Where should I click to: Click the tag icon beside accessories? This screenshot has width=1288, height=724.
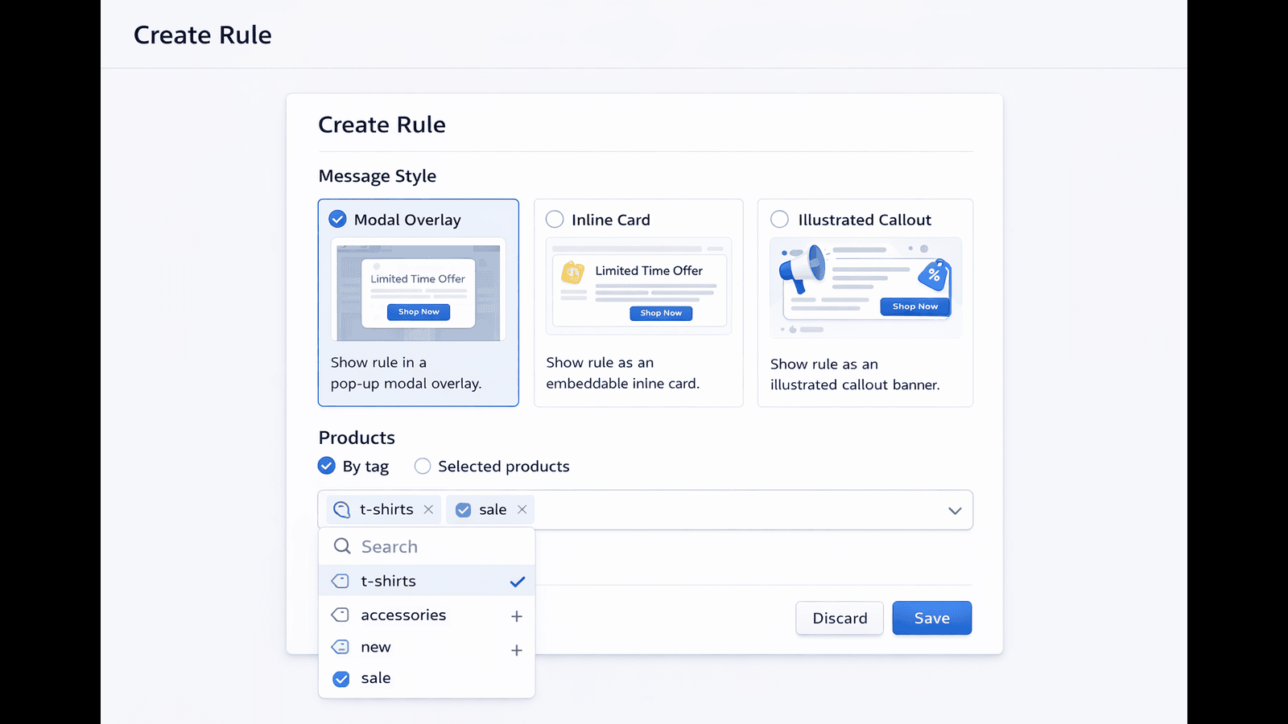pos(341,615)
